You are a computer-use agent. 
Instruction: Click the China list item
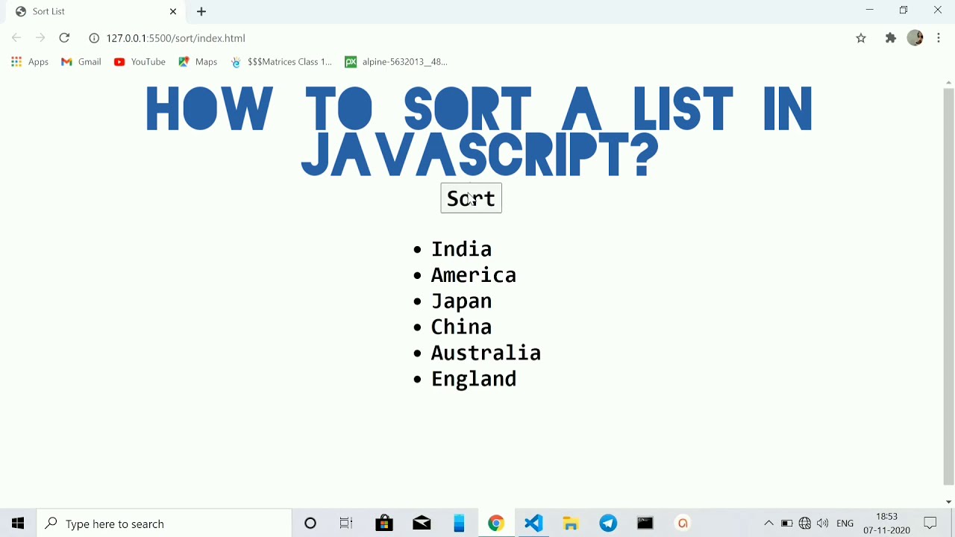[461, 327]
